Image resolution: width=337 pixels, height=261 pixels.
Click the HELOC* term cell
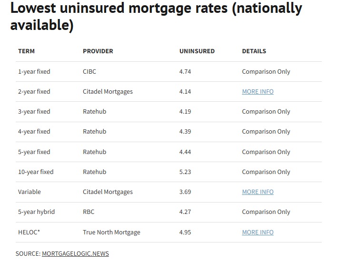pyautogui.click(x=29, y=232)
